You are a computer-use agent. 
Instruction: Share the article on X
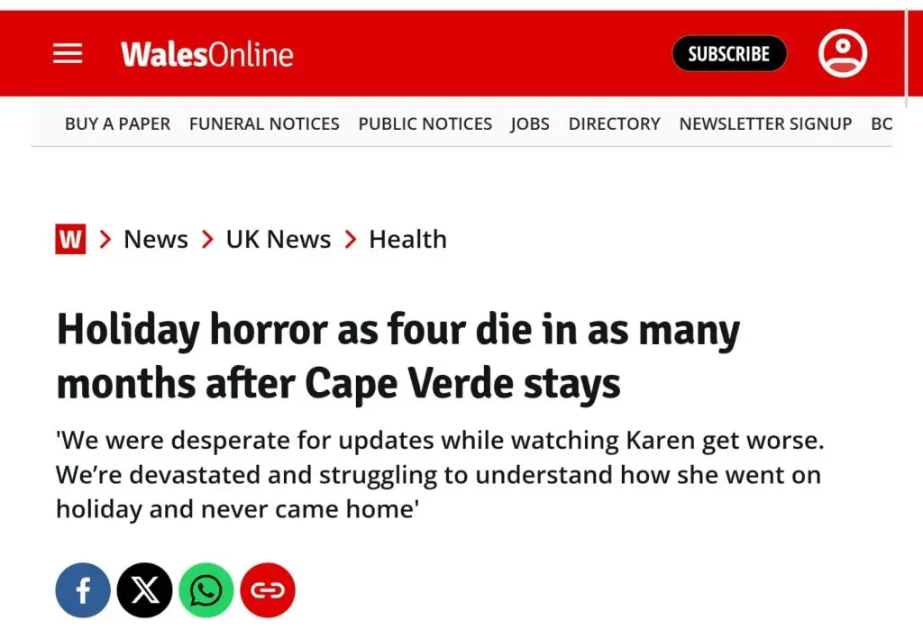click(144, 590)
